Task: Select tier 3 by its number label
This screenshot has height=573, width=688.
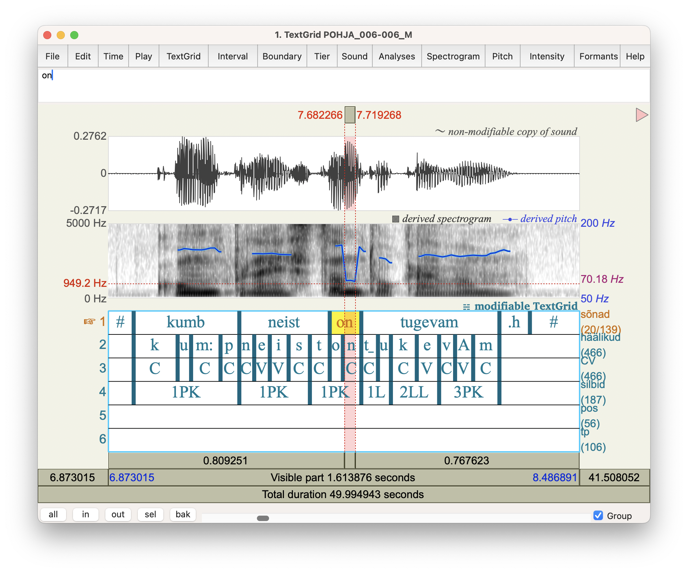Action: [x=102, y=368]
